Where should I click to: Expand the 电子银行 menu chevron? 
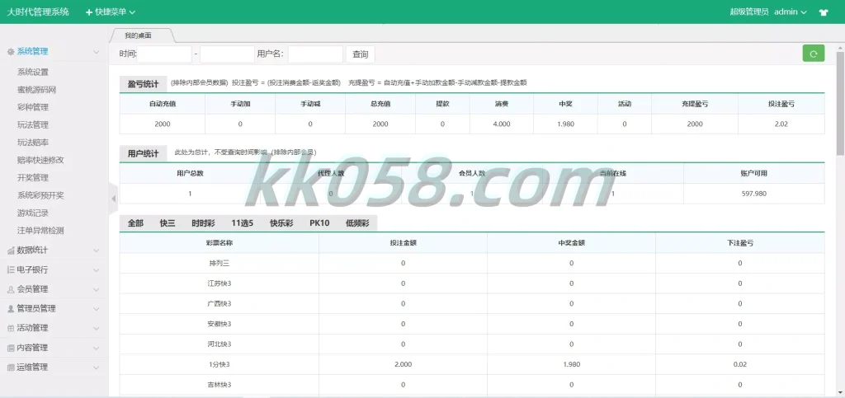click(x=96, y=270)
